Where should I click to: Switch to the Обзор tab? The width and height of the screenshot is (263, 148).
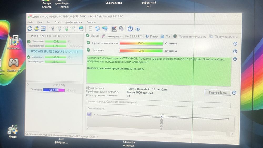pos(92,36)
